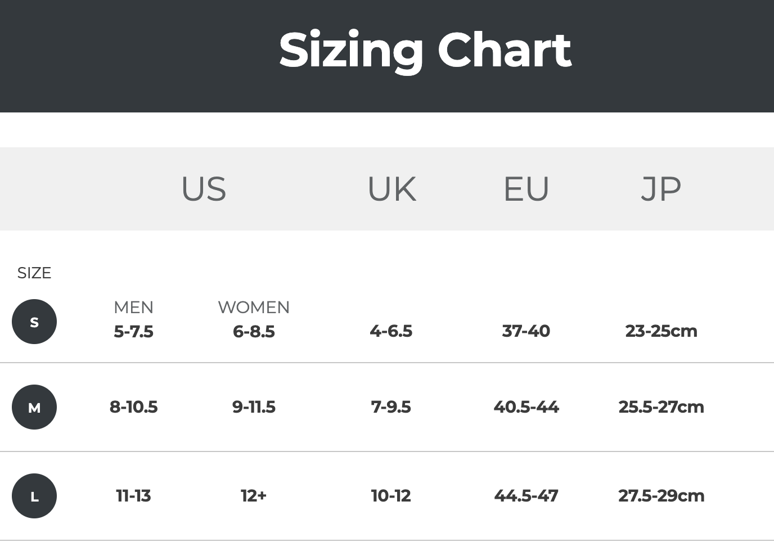Click the WOMEN sub-header label

point(254,308)
